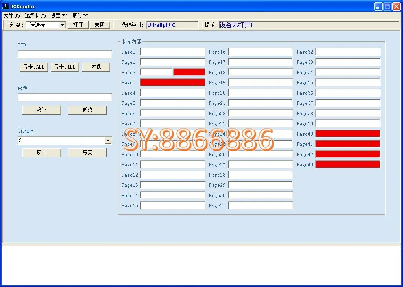Click the 验证 key verify button
The width and height of the screenshot is (403, 287).
[42, 110]
